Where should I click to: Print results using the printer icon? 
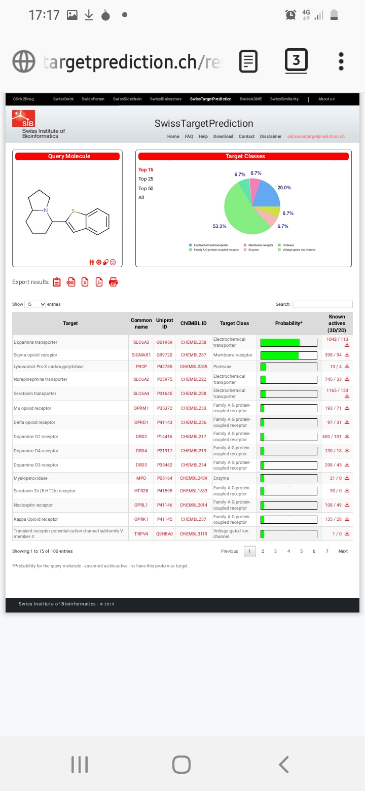pyautogui.click(x=114, y=282)
